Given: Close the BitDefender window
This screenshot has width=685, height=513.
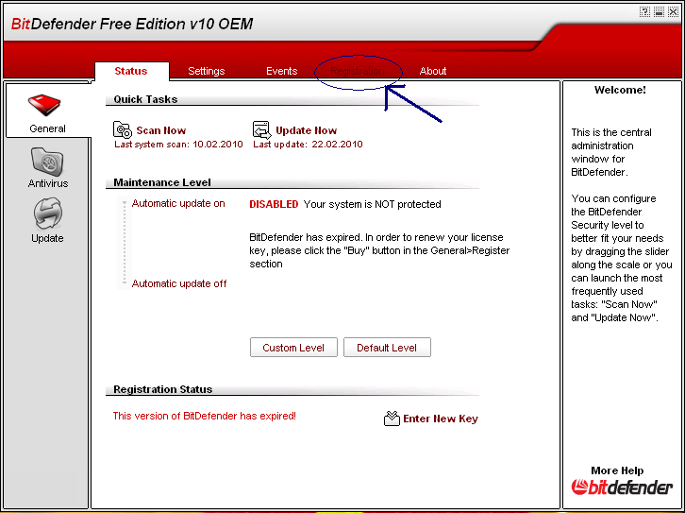Looking at the screenshot, I should pyautogui.click(x=673, y=11).
